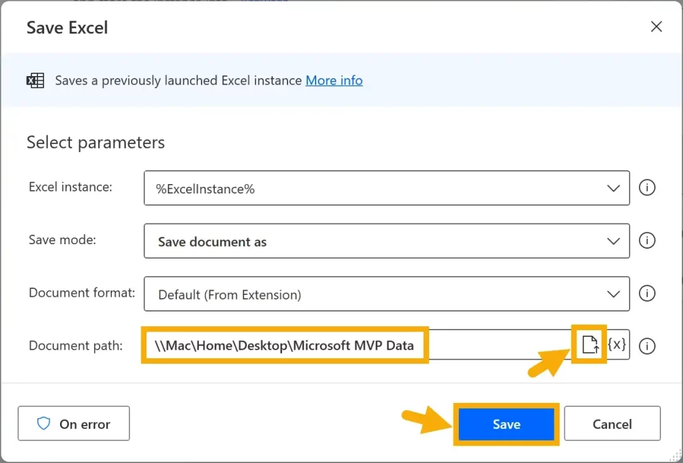Open the On error settings
Viewport: 683px width, 463px height.
[74, 424]
